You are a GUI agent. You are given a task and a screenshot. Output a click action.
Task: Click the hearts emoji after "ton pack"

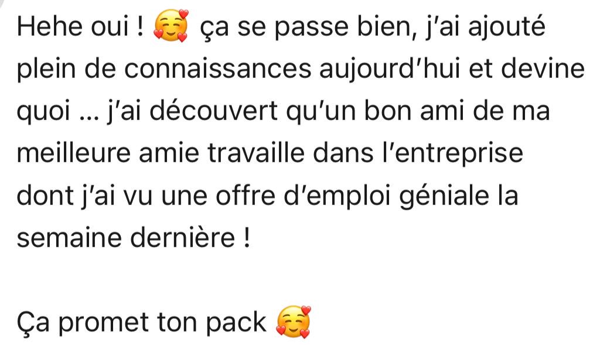(x=294, y=322)
